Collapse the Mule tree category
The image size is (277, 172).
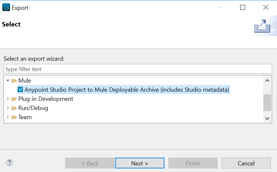[8, 80]
